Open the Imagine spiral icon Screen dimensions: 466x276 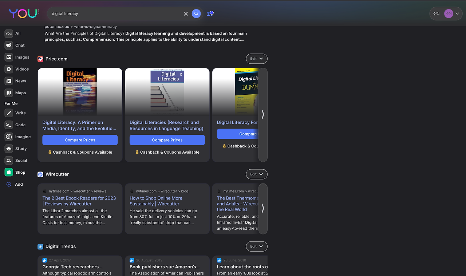[9, 137]
